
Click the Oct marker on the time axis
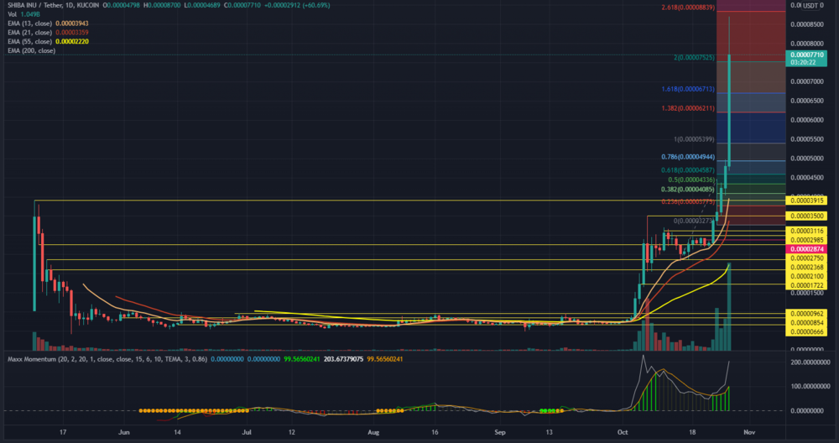[622, 430]
